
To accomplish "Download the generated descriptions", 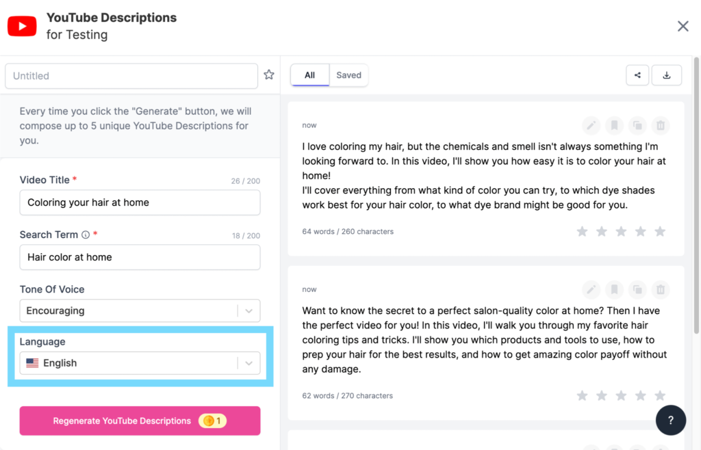I will point(667,75).
